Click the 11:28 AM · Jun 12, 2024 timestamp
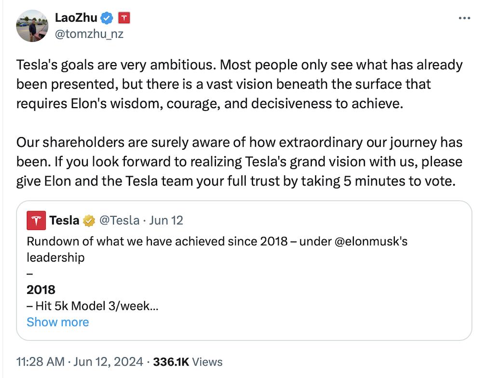482x378 pixels. point(80,362)
